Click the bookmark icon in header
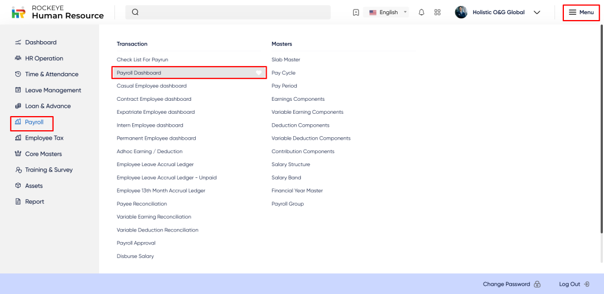 click(x=356, y=12)
